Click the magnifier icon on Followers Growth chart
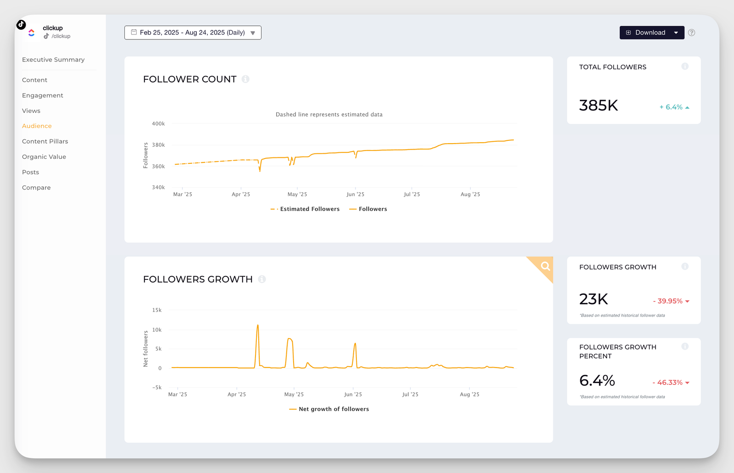 [545, 266]
